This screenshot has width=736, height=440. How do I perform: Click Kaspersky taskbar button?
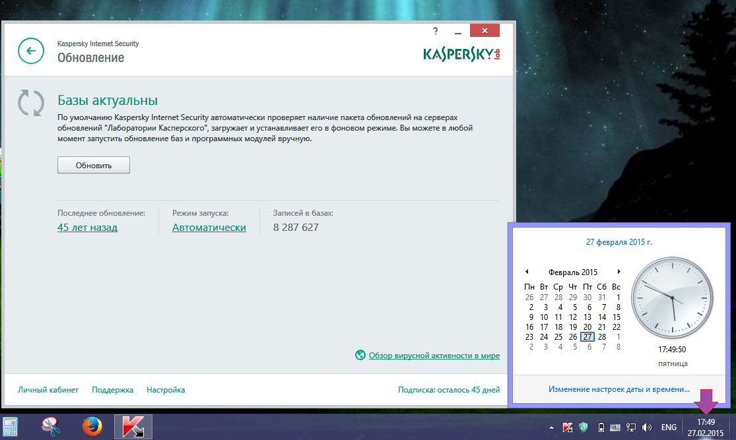[x=133, y=427]
